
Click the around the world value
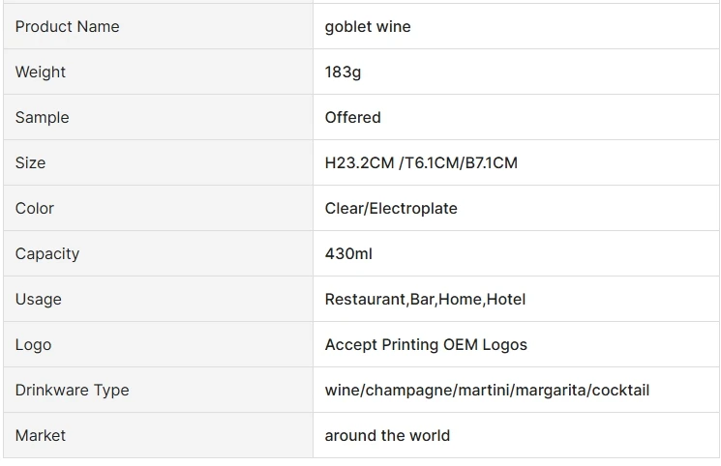coord(387,436)
